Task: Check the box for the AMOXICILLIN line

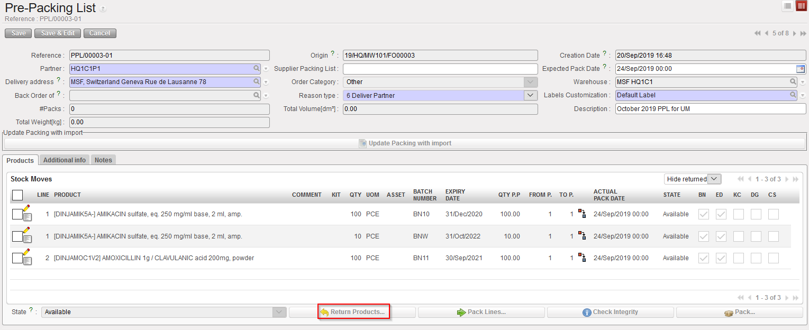Action: [17, 258]
